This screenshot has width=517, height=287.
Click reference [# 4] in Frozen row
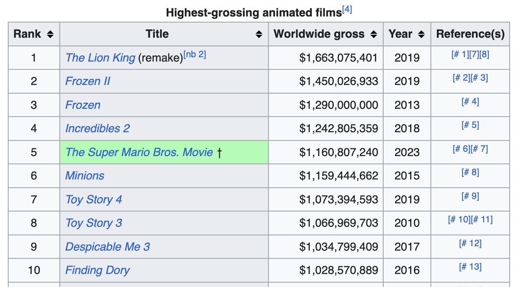tap(470, 101)
